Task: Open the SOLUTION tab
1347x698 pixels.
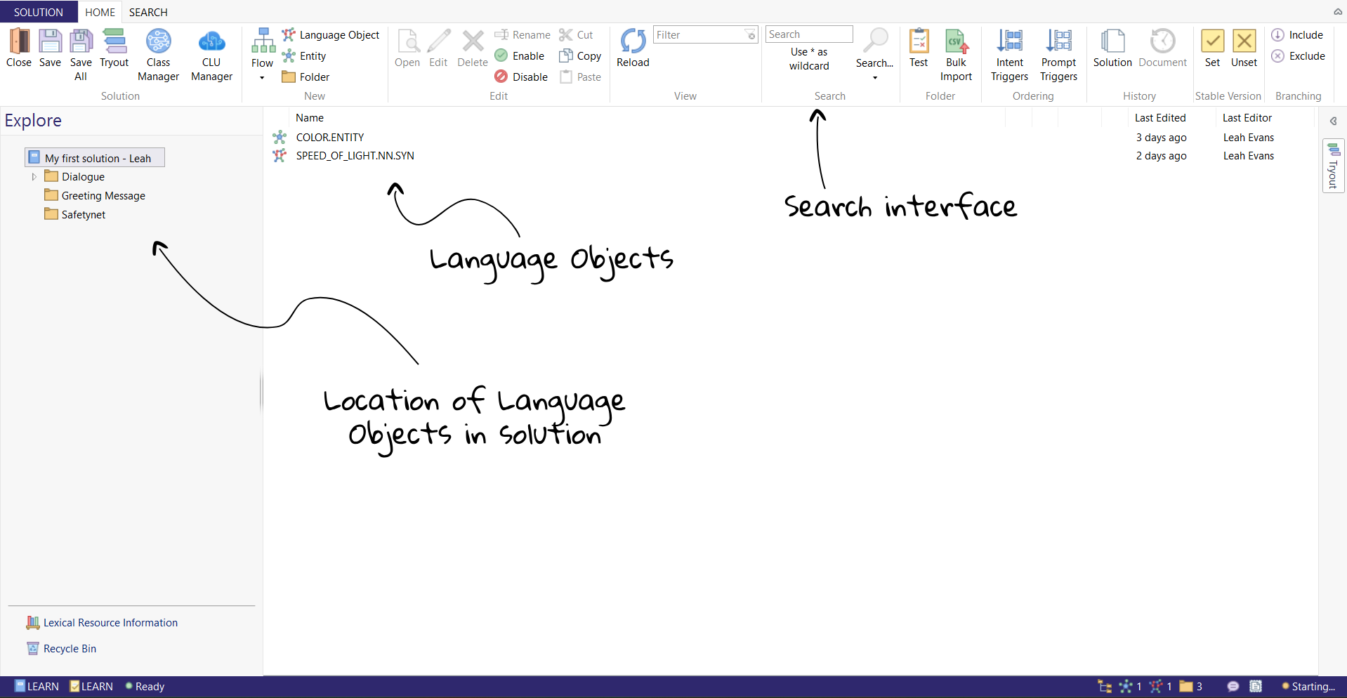Action: point(39,12)
